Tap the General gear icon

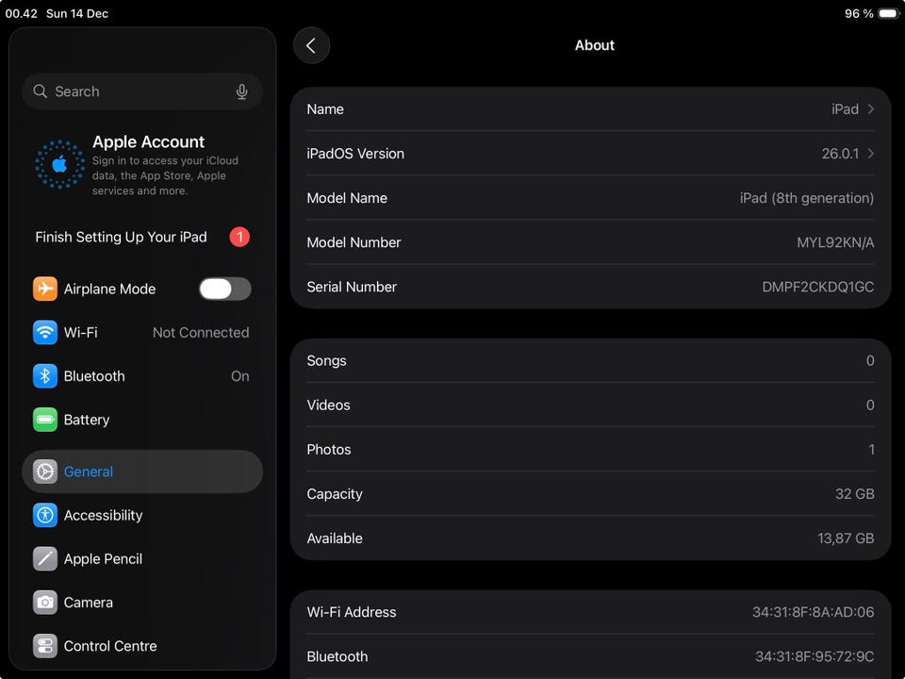(45, 472)
